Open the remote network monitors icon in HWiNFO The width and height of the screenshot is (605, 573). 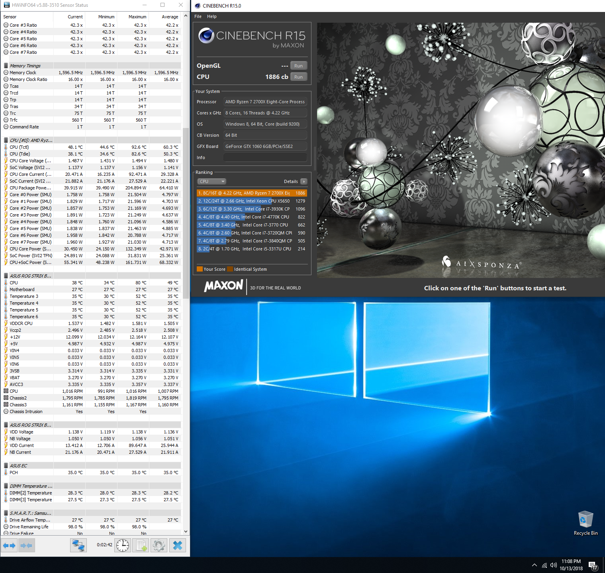coord(78,545)
